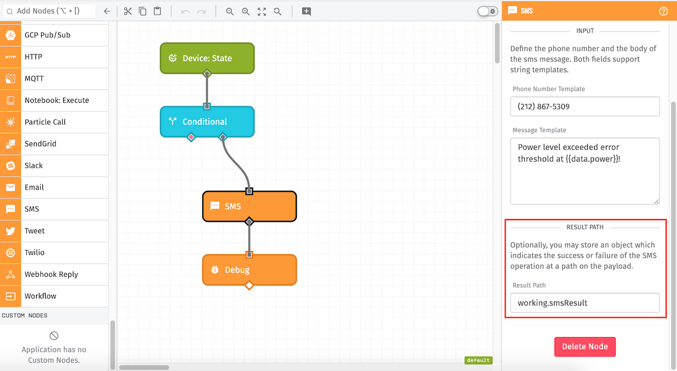Open help for the SMS node panel
Image resolution: width=677 pixels, height=371 pixels.
pyautogui.click(x=663, y=11)
